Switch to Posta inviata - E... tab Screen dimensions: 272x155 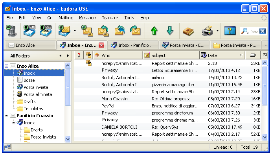(184, 45)
